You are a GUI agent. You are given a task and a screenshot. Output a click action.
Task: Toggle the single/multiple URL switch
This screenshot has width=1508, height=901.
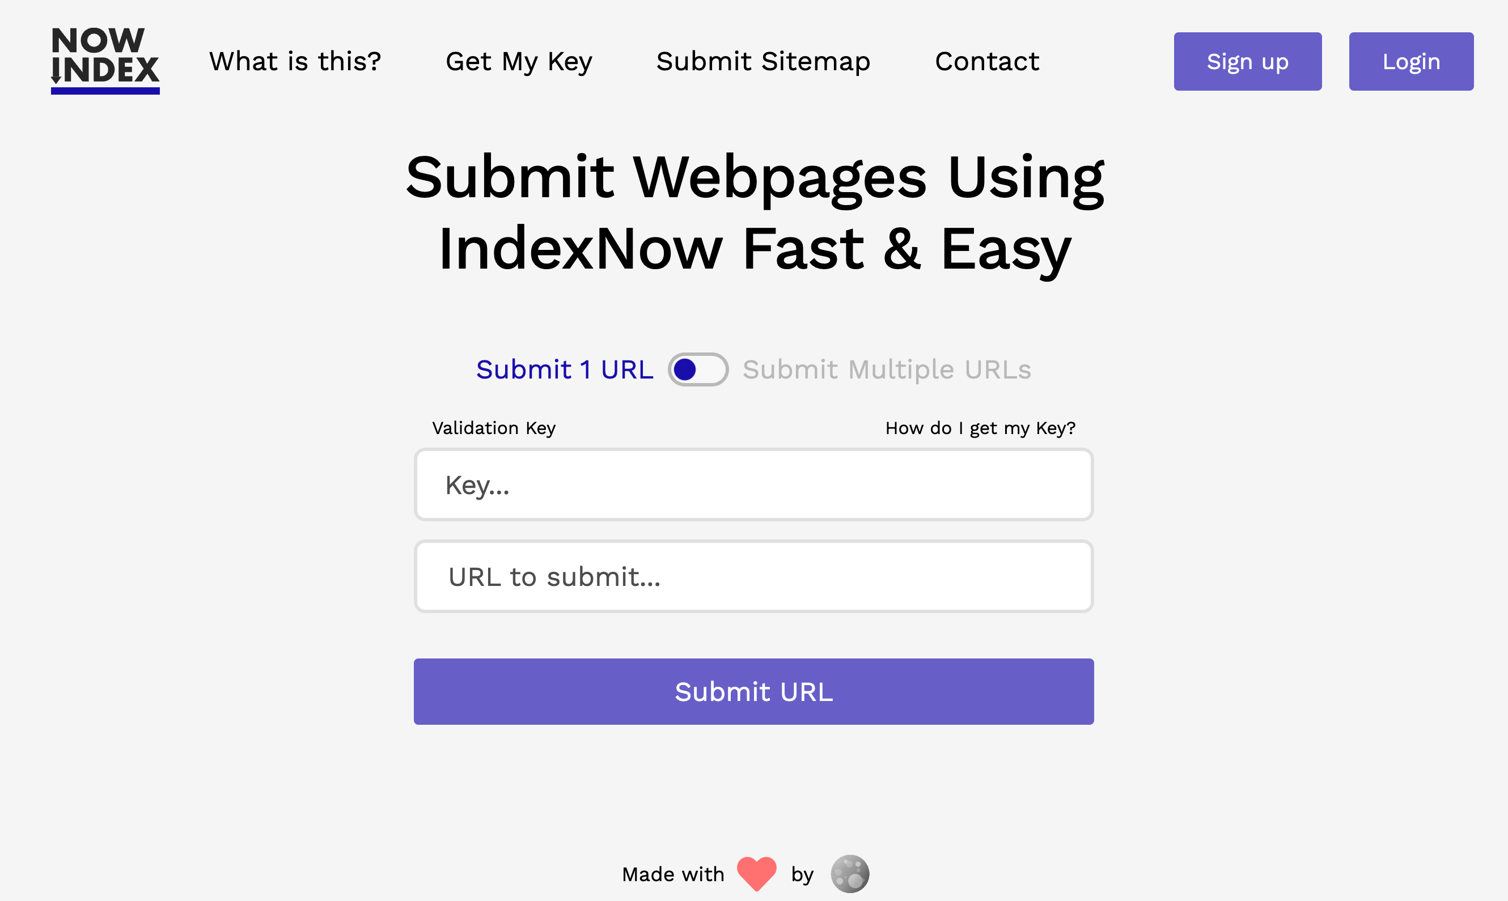pyautogui.click(x=698, y=369)
